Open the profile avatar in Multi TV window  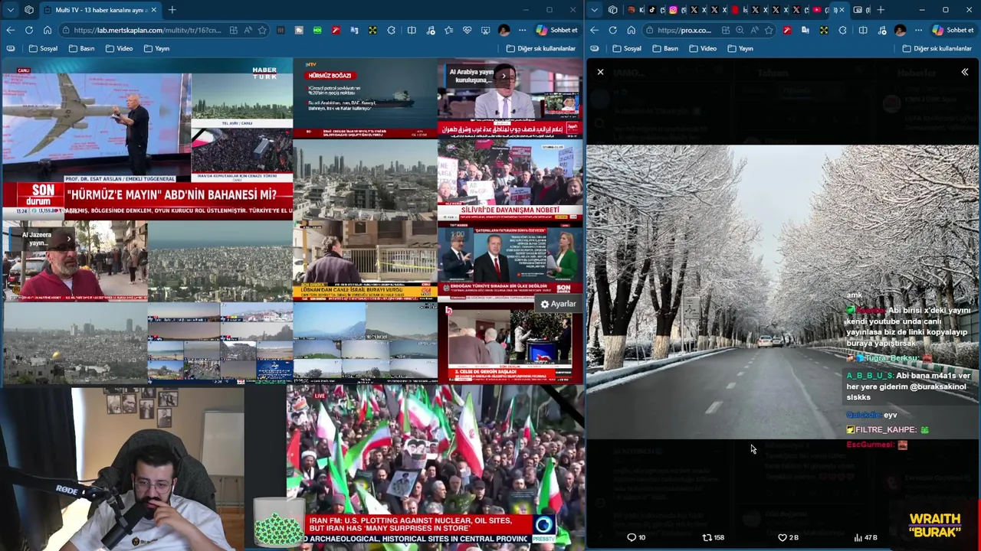504,30
